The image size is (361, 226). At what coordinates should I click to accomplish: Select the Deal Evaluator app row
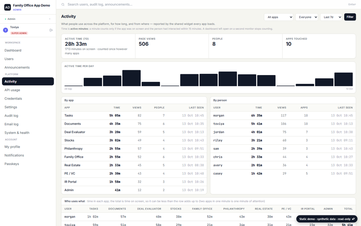[134, 132]
